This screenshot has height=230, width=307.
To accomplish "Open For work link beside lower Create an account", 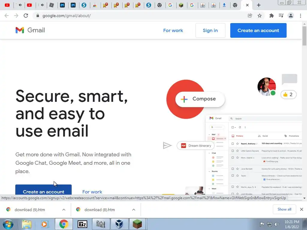I will 92,192.
